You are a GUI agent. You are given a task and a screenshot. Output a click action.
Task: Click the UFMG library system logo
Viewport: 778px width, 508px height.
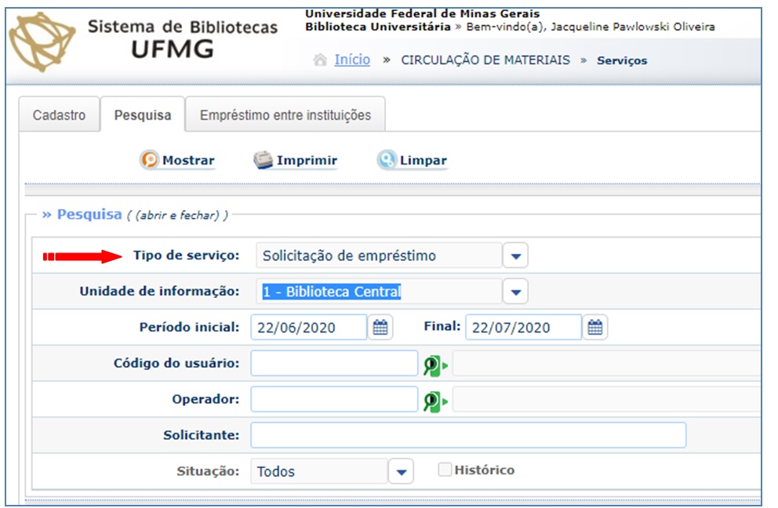tap(44, 41)
